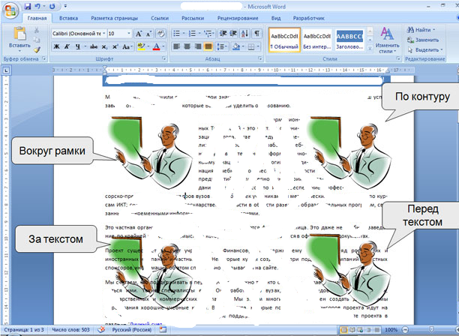The image size is (459, 336).
Task: Apply the Без интервала style
Action: 316,40
